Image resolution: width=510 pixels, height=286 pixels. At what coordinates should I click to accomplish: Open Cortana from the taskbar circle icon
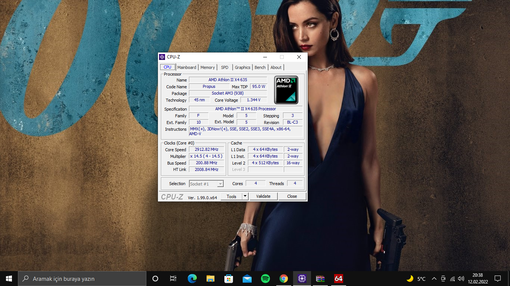(x=155, y=279)
